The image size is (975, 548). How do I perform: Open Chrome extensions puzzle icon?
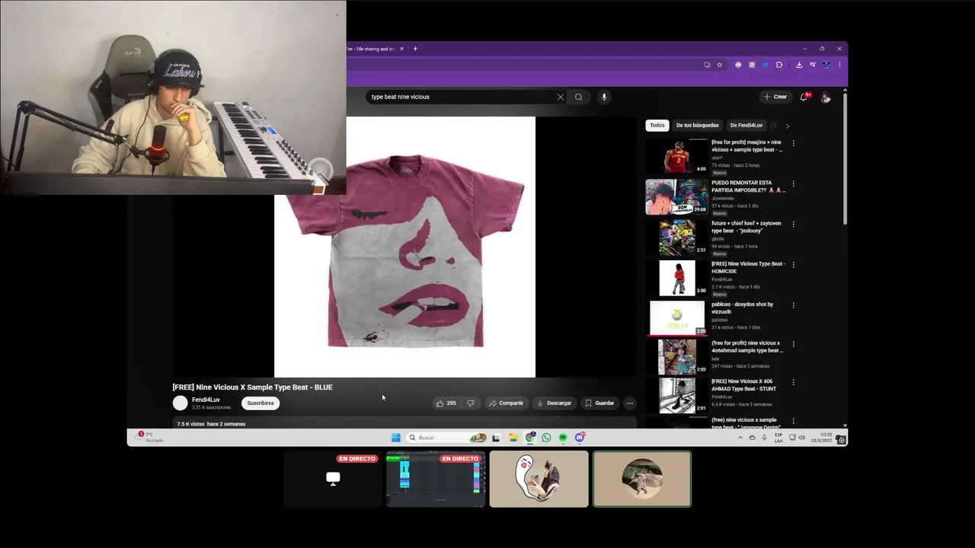click(x=778, y=65)
